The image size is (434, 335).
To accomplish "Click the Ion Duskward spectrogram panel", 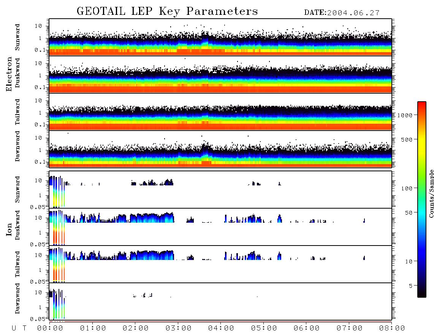I will 220,227.
